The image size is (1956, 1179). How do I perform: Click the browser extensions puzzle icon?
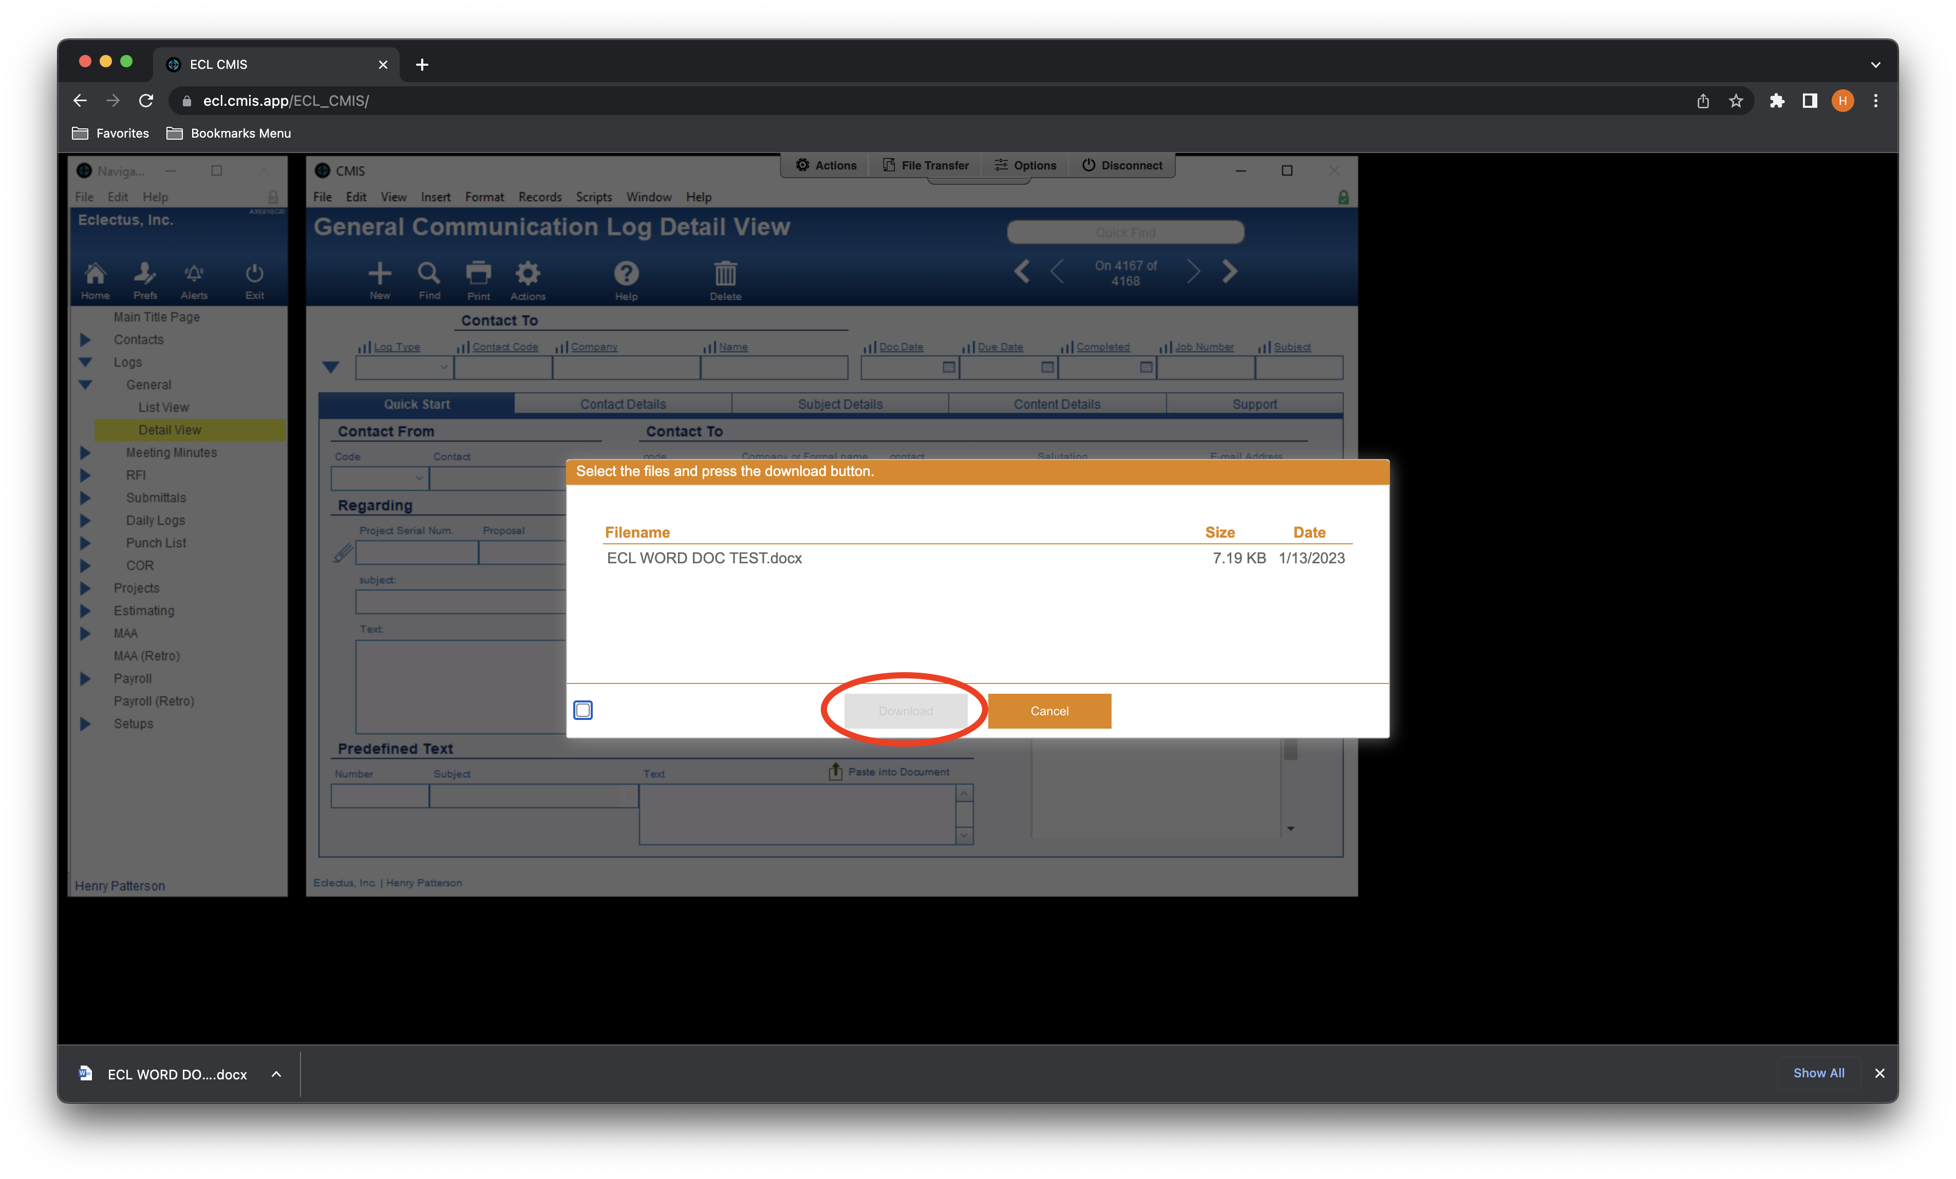1777,101
